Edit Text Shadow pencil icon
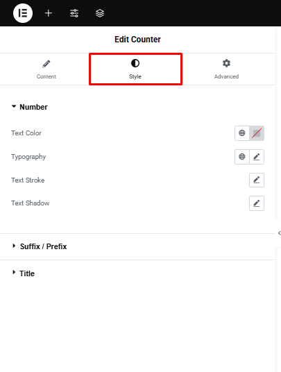Screen dimensions: 281x372 (x=257, y=203)
